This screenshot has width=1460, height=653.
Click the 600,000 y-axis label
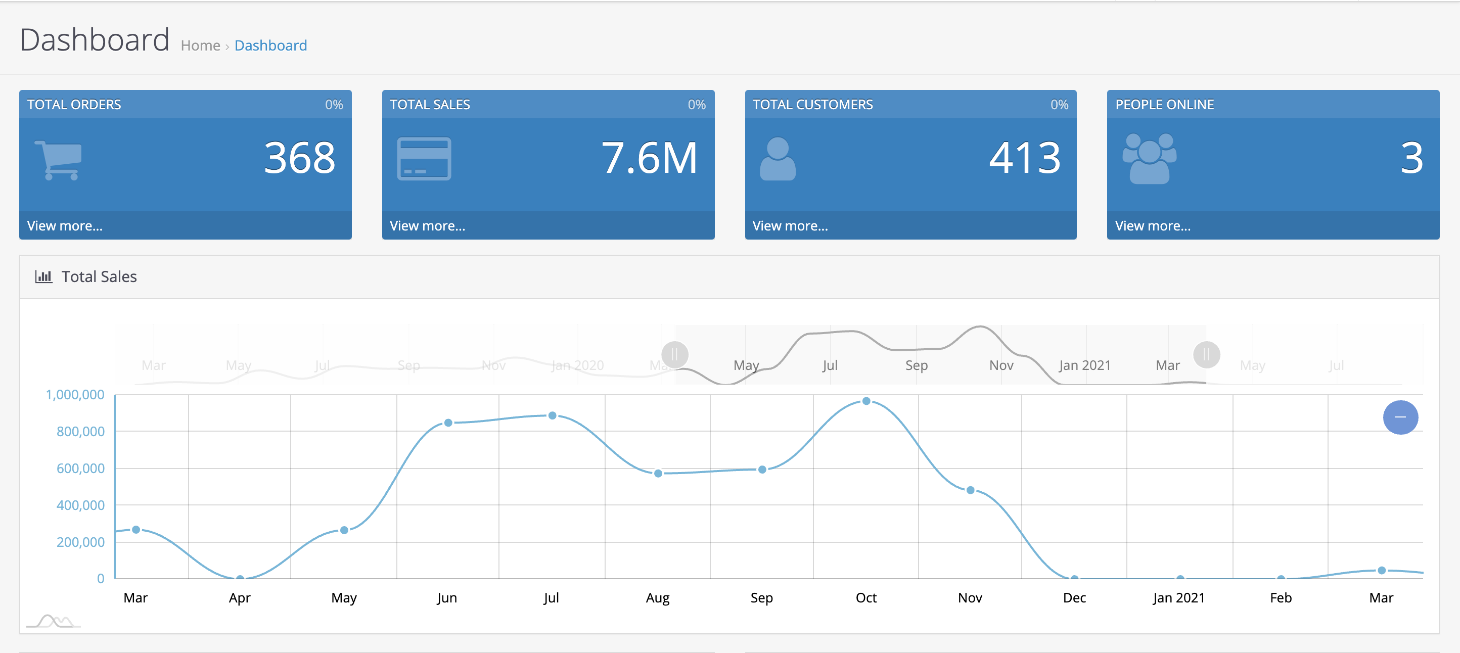[x=80, y=468]
